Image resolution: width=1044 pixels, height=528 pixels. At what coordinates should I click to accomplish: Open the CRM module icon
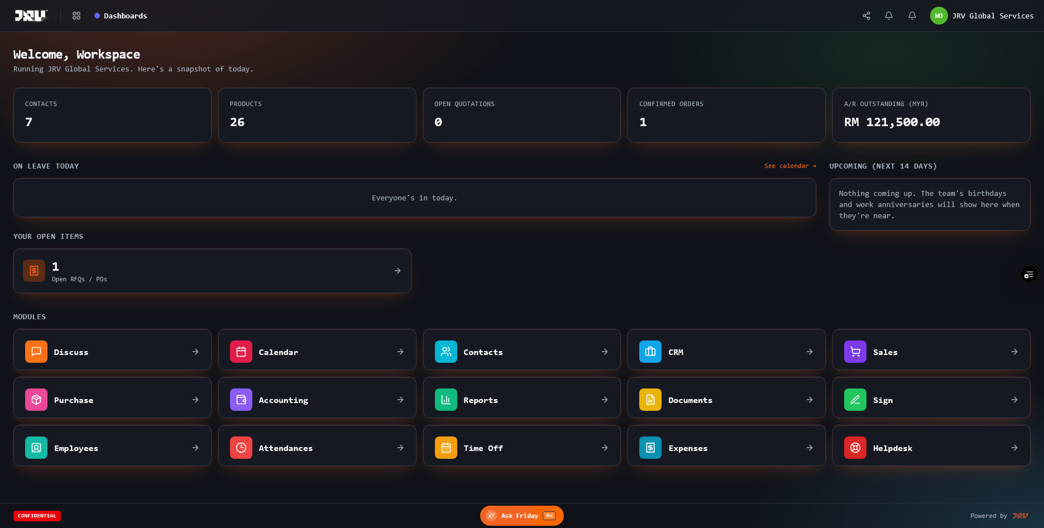pos(650,352)
